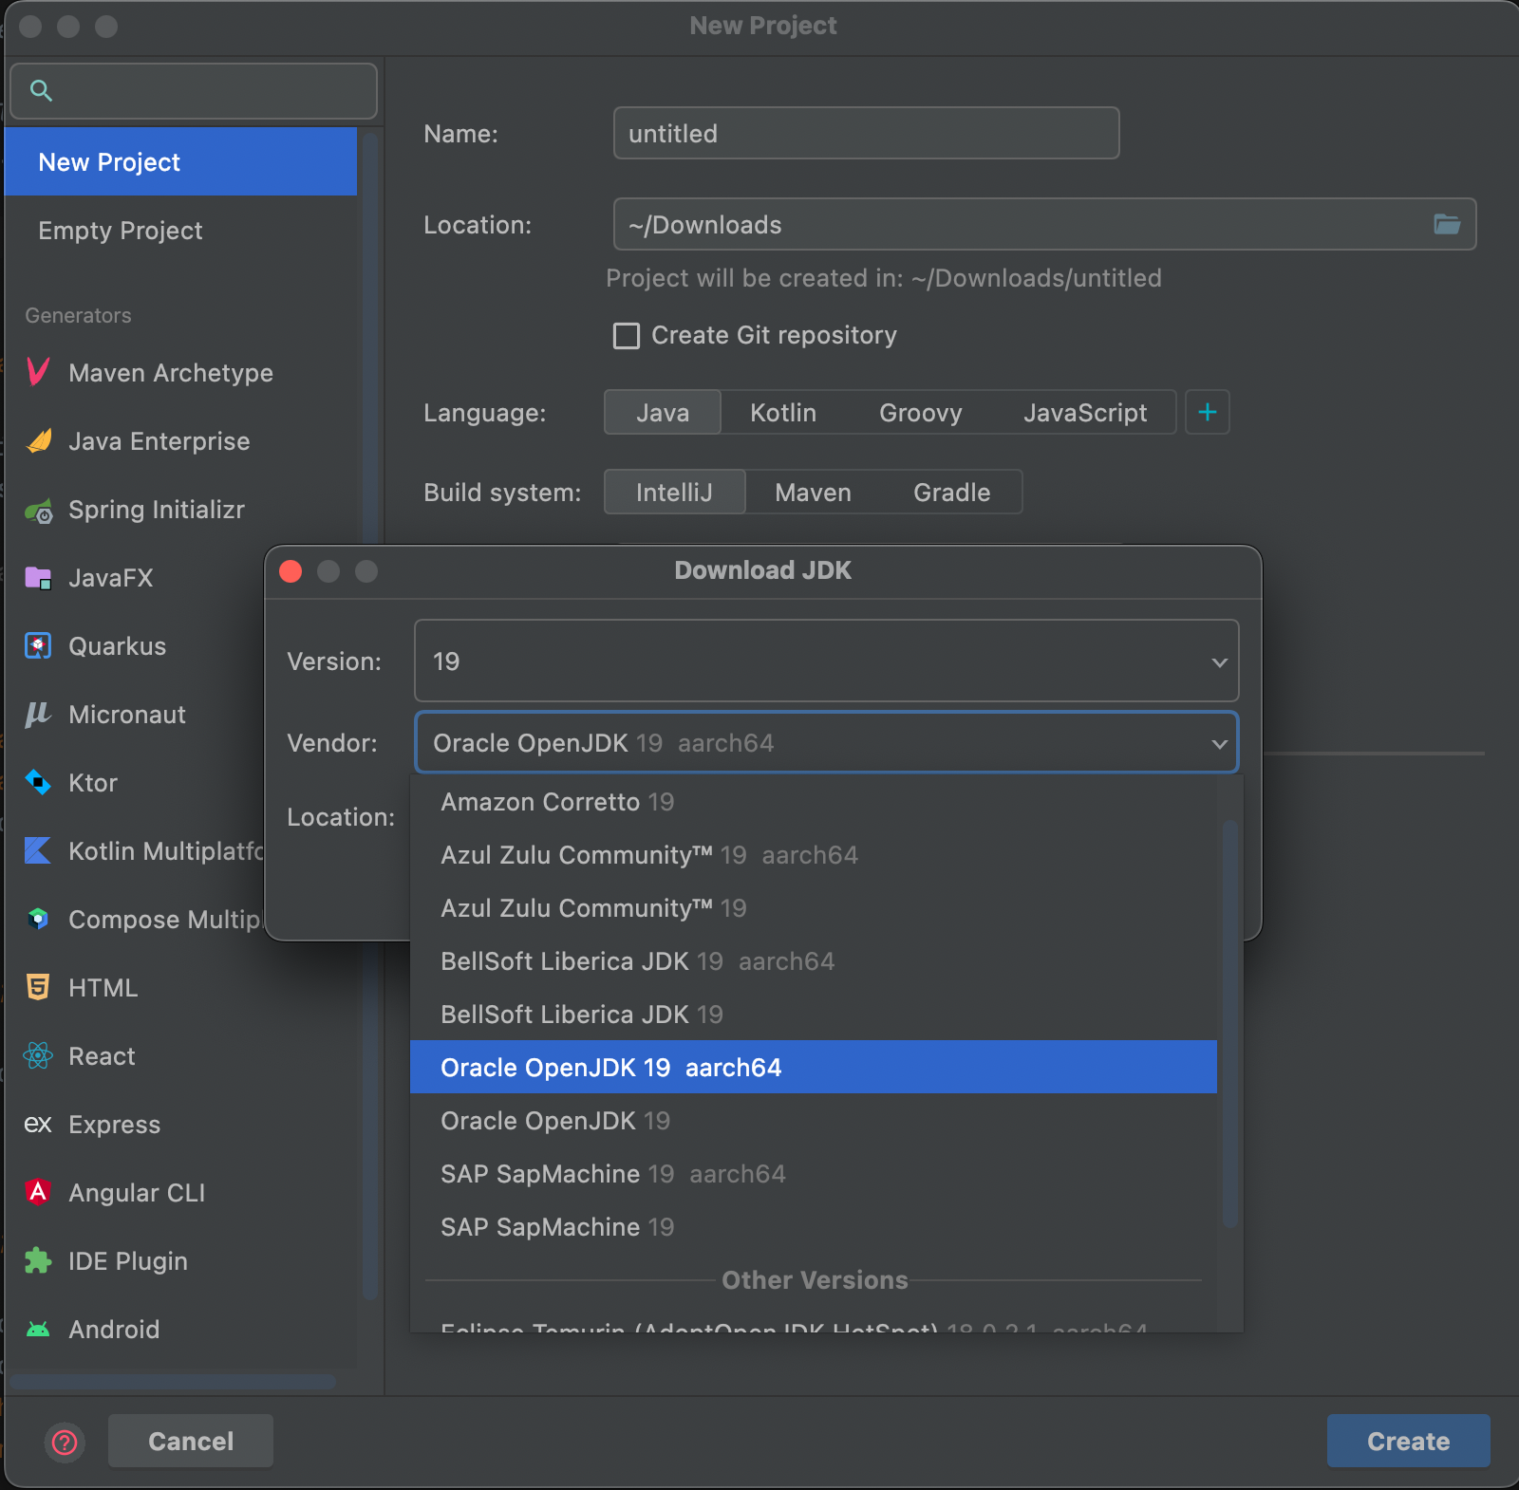
Task: Choose SAP SapMachine 19 without aarch64
Action: tap(814, 1227)
